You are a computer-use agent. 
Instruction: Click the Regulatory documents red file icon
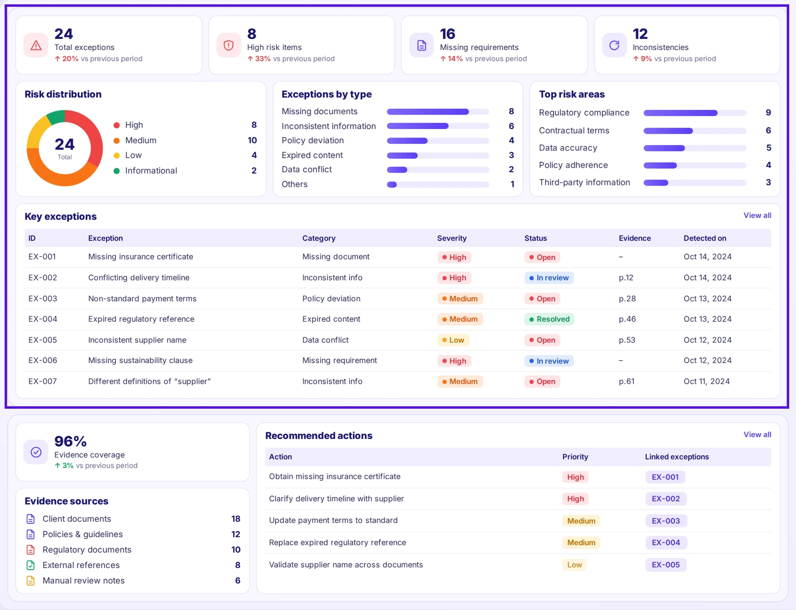[31, 550]
